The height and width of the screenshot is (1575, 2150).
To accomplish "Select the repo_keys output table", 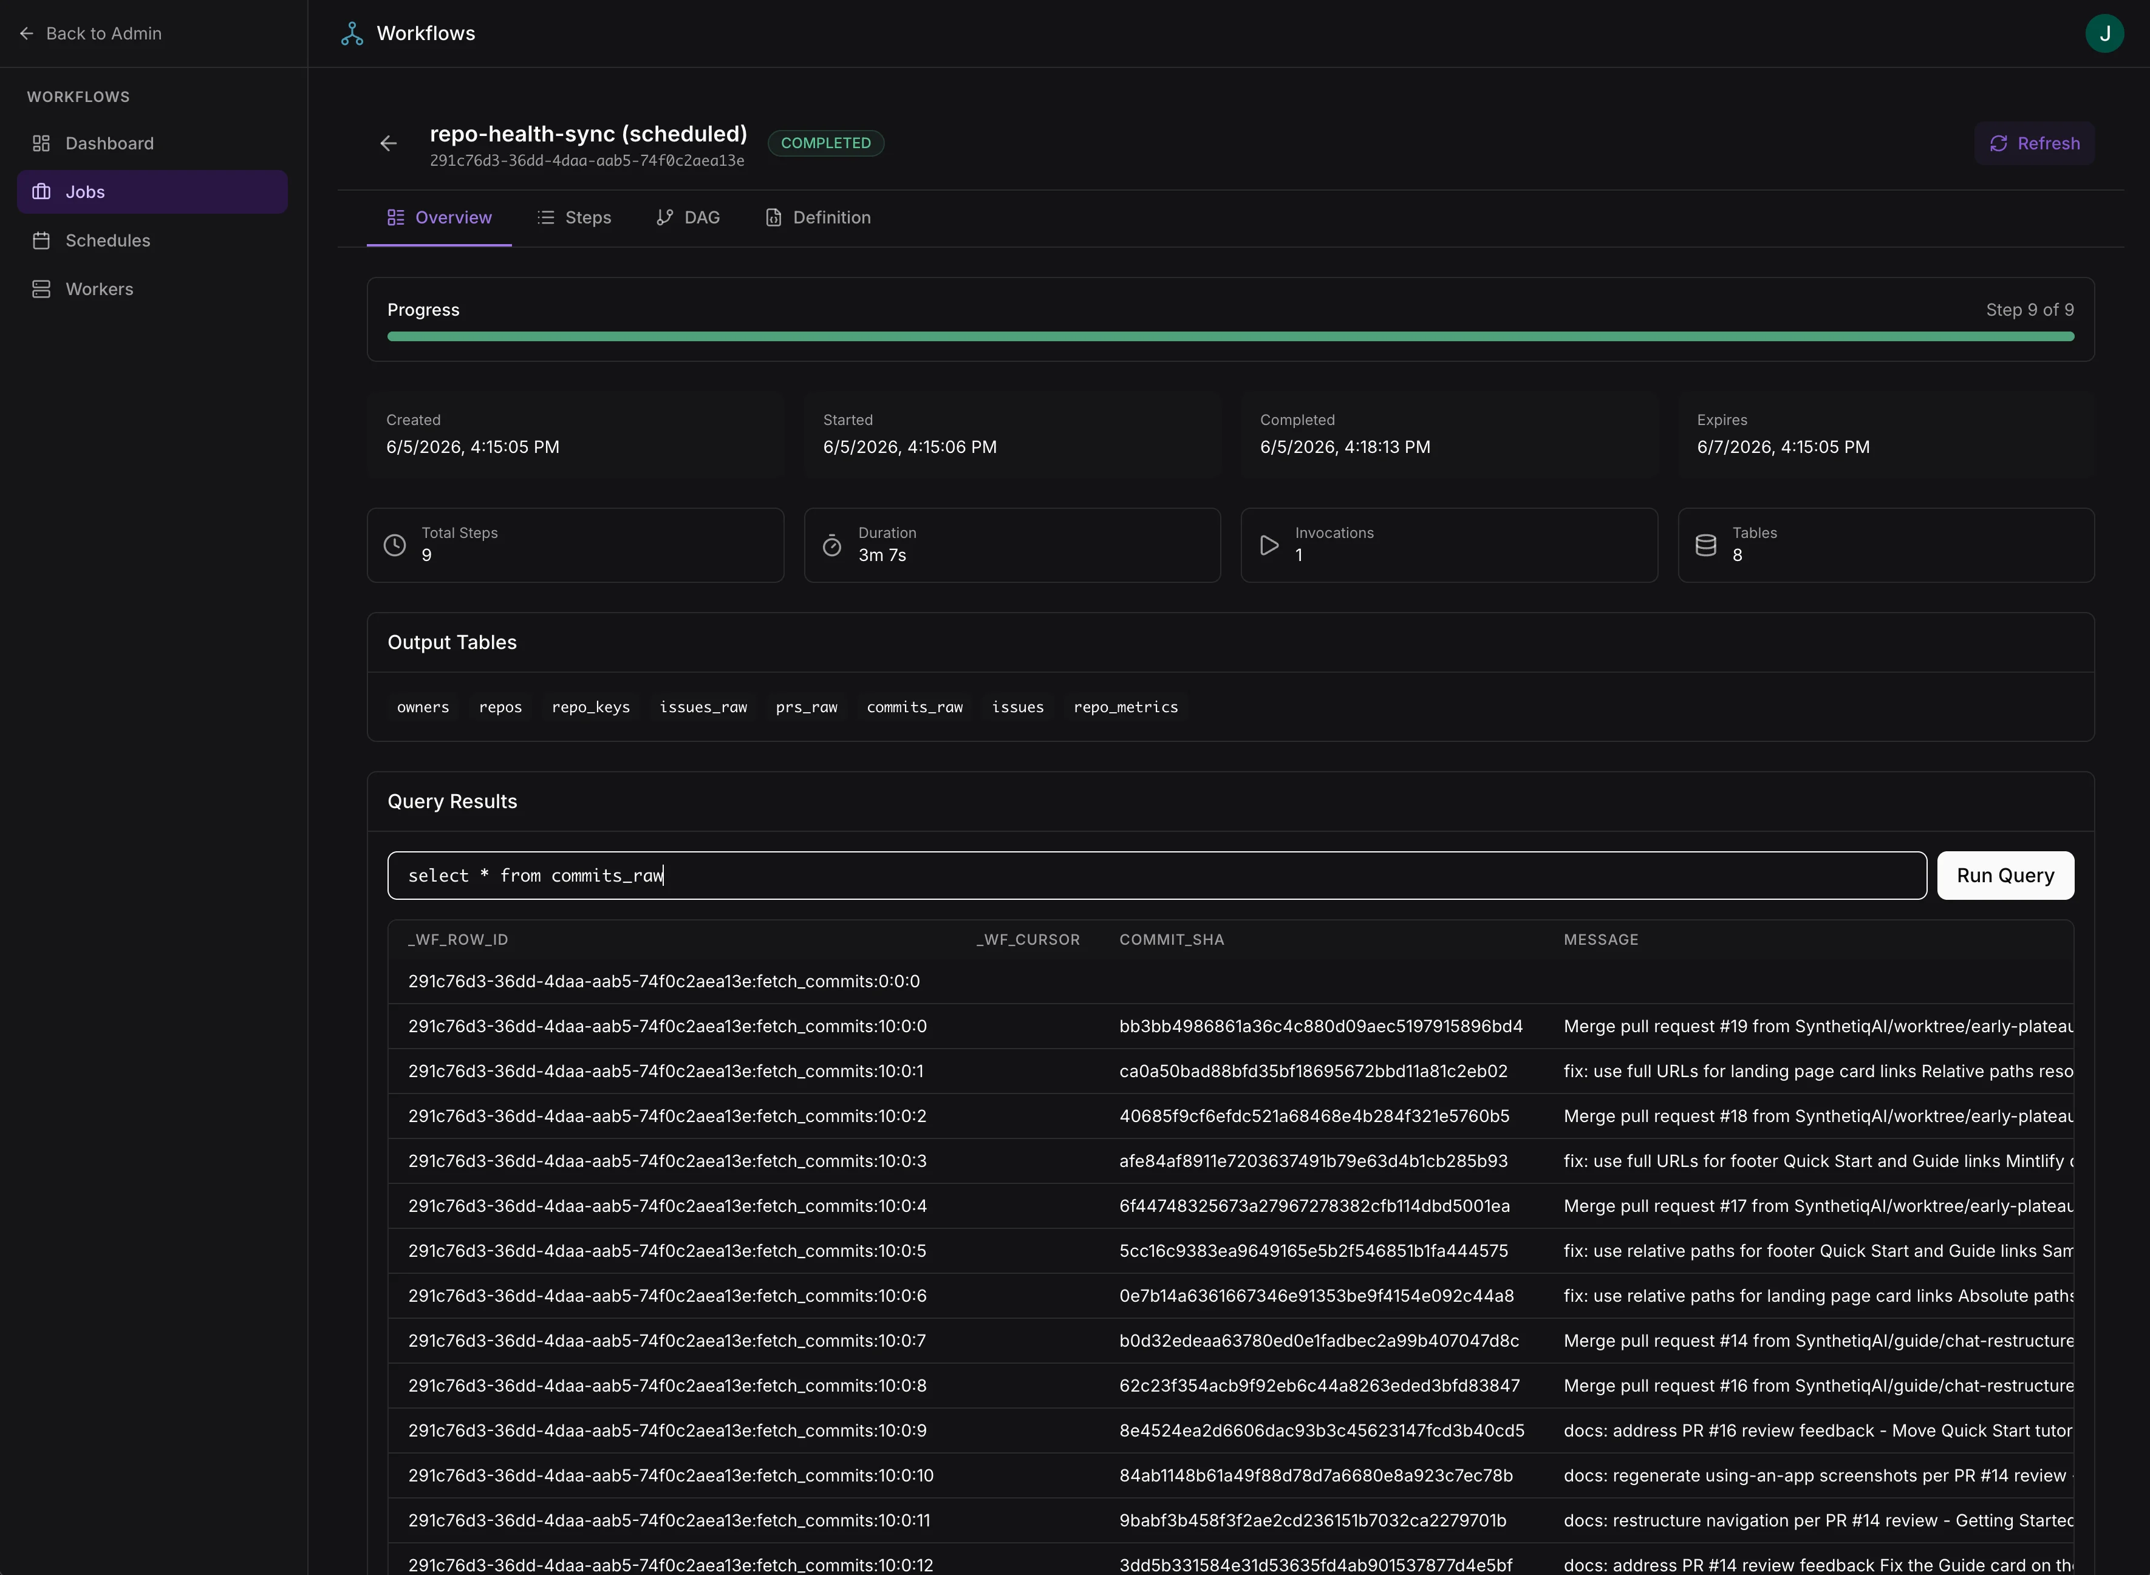I will pyautogui.click(x=591, y=707).
